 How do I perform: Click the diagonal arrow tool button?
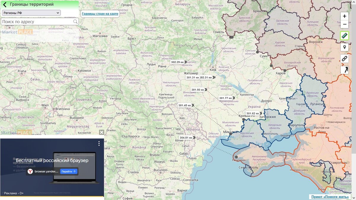pyautogui.click(x=344, y=70)
